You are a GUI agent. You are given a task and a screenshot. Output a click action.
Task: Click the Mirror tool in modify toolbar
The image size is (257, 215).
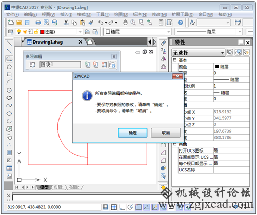(x=163, y=59)
